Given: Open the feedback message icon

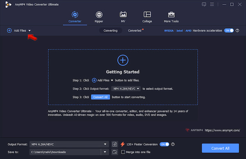Looking at the screenshot, I should click(x=204, y=4).
